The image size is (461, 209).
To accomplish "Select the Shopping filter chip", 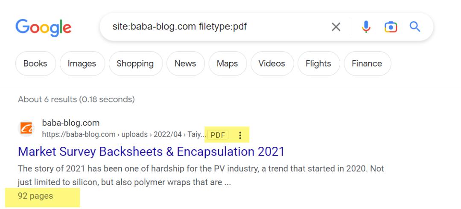I will click(x=135, y=64).
